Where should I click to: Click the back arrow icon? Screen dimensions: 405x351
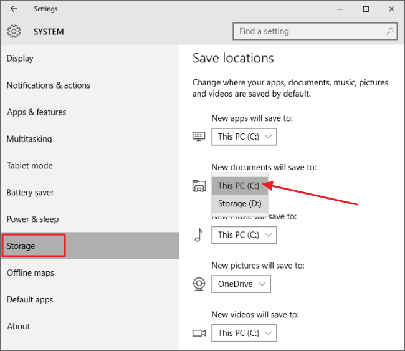tap(14, 9)
